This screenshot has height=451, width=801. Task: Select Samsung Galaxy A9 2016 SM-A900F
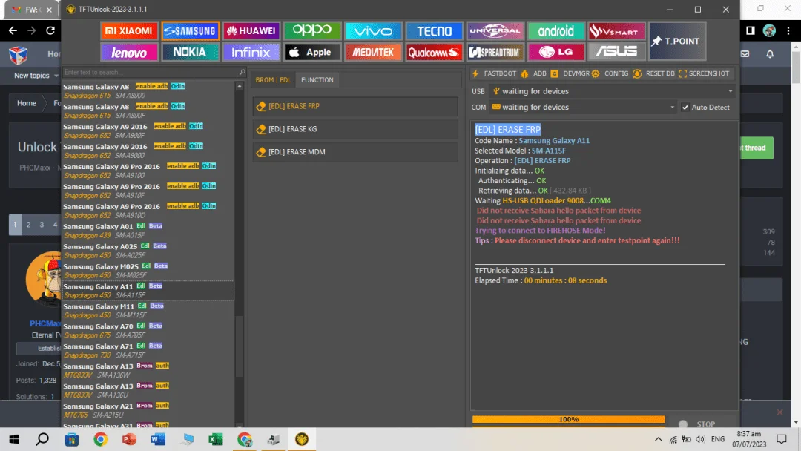click(x=148, y=131)
